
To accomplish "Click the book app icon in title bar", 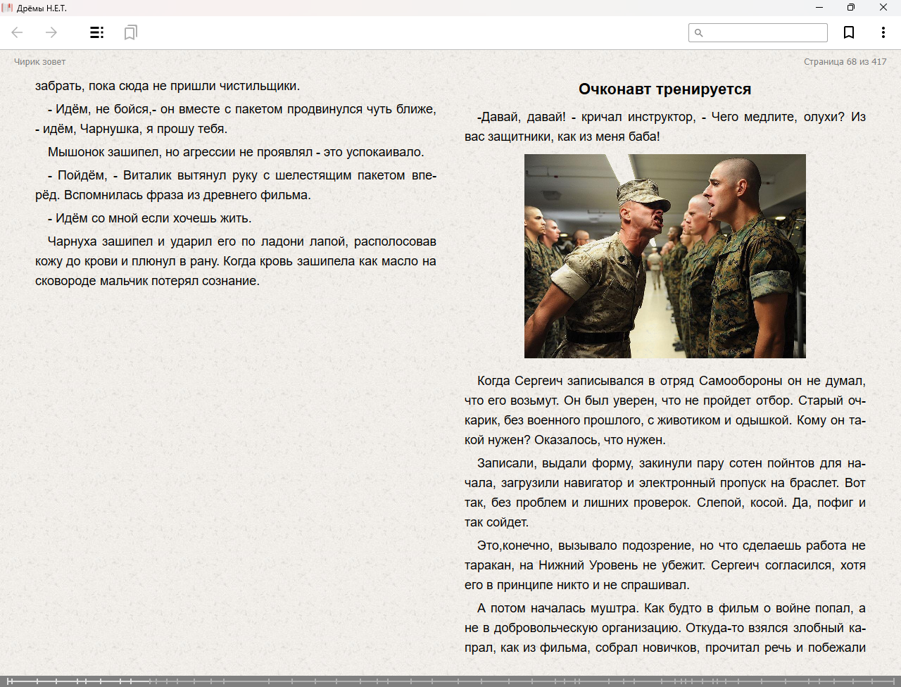I will pos(8,8).
